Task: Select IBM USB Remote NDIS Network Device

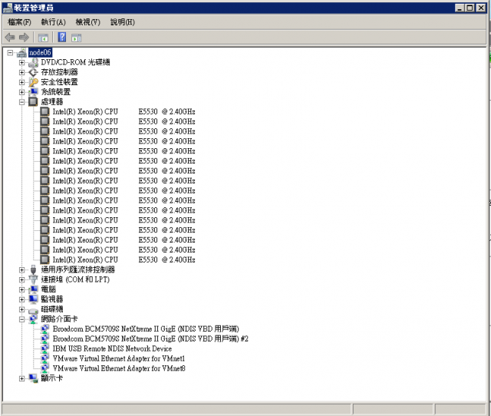Action: point(113,348)
